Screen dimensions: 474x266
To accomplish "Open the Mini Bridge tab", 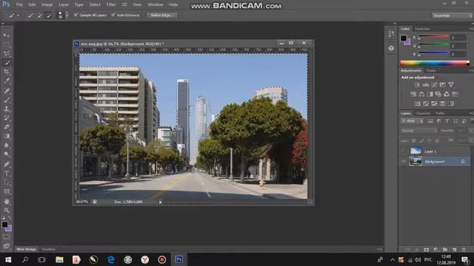I will point(27,250).
